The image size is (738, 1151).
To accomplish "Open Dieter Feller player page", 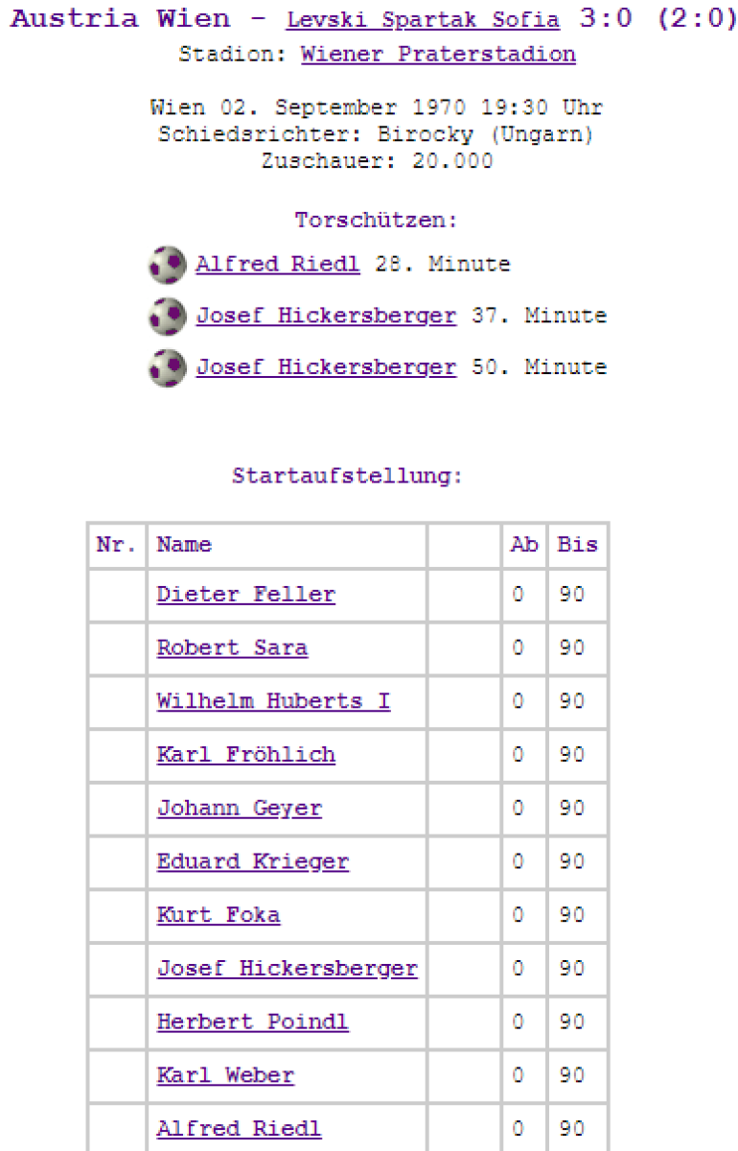I will [246, 595].
